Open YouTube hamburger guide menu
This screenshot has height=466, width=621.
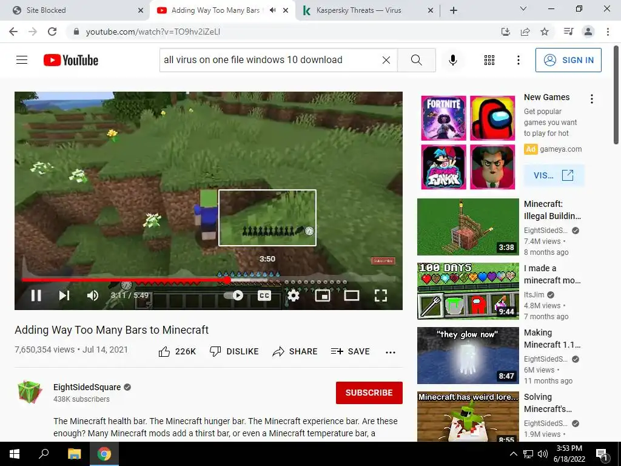coord(22,60)
